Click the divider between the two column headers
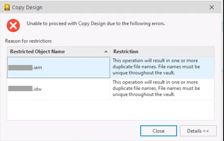Viewport: 224px width, 141px height. [x=110, y=52]
